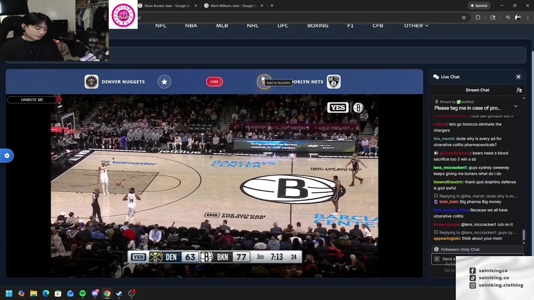Click the Denver Nuggets team logo

click(x=91, y=82)
